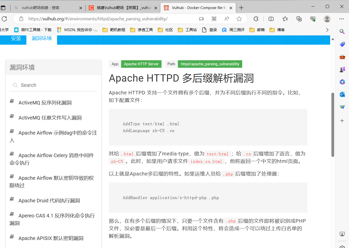349x248 pixels.
Task: Open Copilot from the Edge sidebar
Action: click(x=342, y=82)
